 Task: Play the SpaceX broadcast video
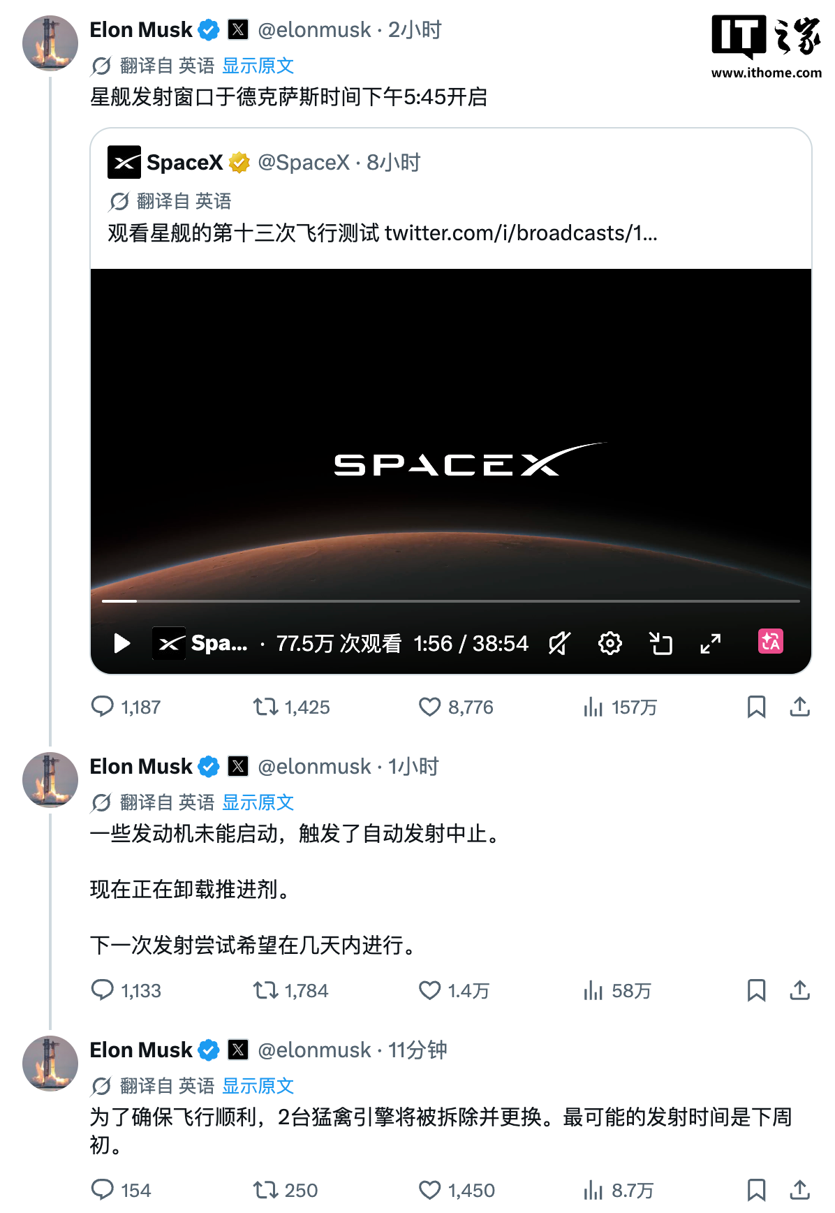[122, 643]
